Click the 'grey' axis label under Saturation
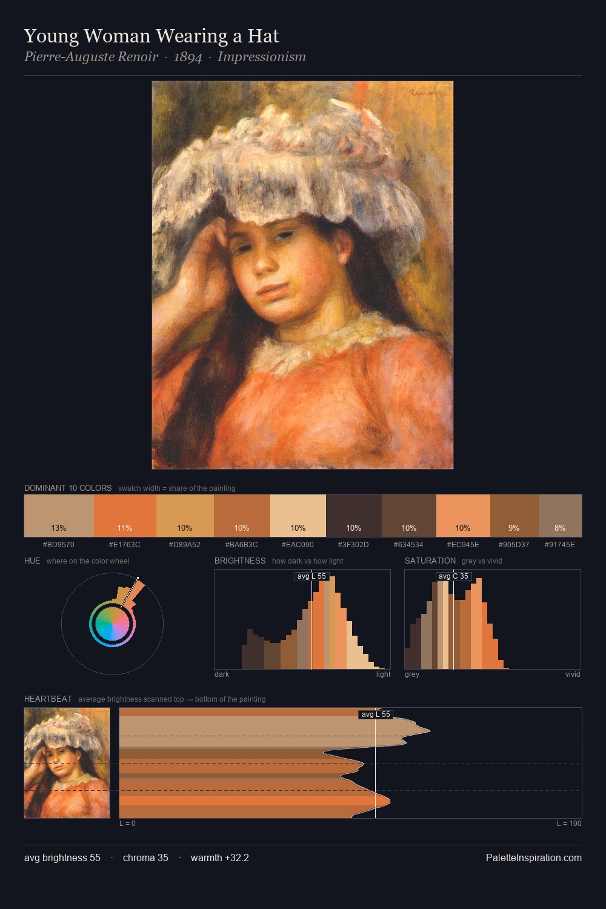 412,674
